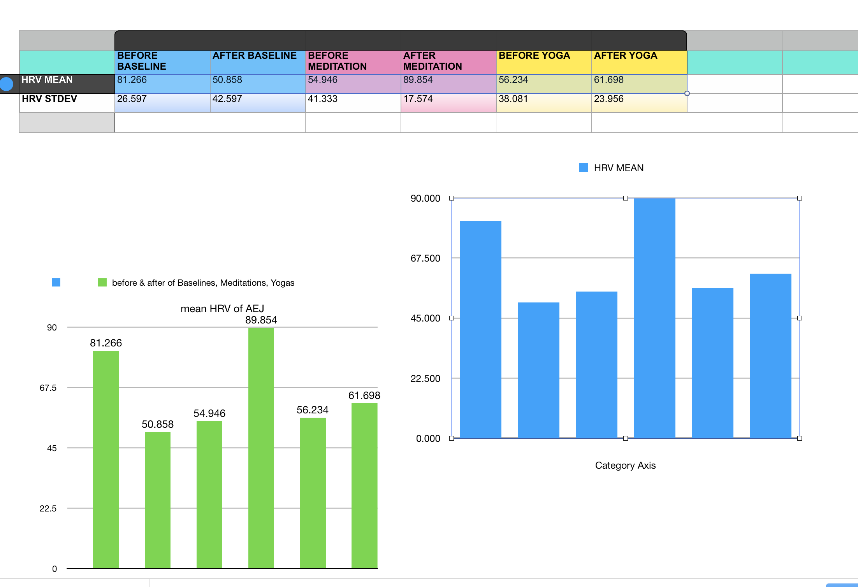Select the green bar labeled 81.266
Screen dimensions: 858x587
pos(106,459)
